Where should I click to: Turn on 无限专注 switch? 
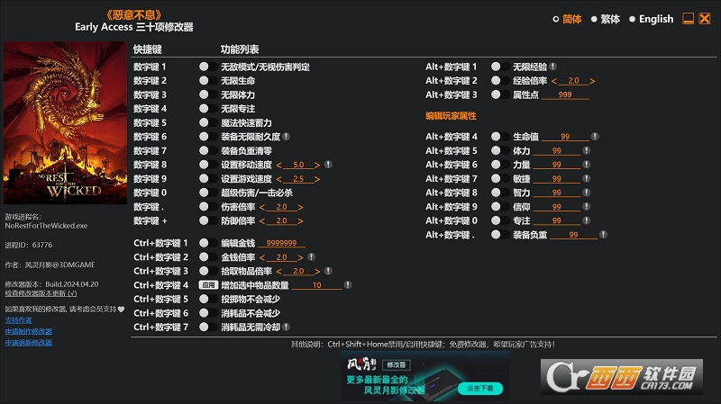[x=208, y=108]
